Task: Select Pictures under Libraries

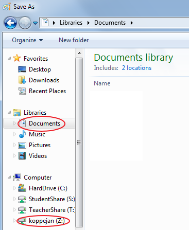Action: pos(40,145)
